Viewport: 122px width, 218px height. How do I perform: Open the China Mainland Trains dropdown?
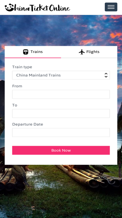(x=61, y=75)
